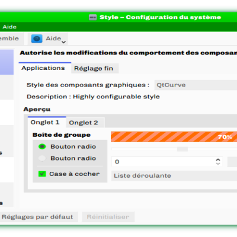Screen dimensions: 237x237
Task: Click the window icon in title bar
Action: pos(92,17)
